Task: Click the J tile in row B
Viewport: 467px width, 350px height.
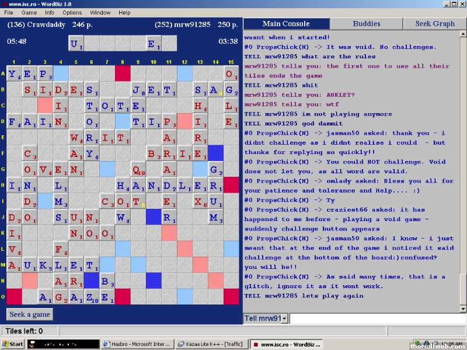Action: coord(138,90)
